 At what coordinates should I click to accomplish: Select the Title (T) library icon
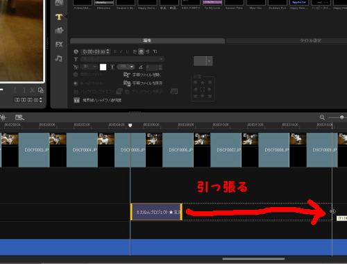[x=59, y=17]
